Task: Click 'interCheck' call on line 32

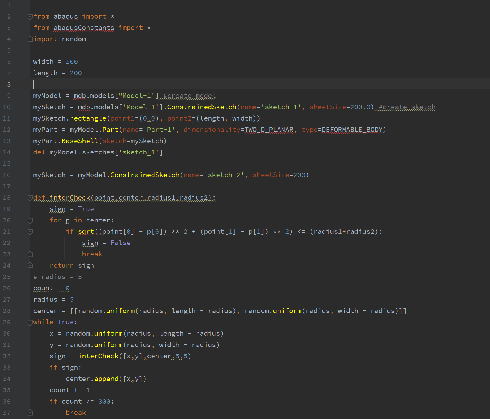Action: pyautogui.click(x=98, y=356)
